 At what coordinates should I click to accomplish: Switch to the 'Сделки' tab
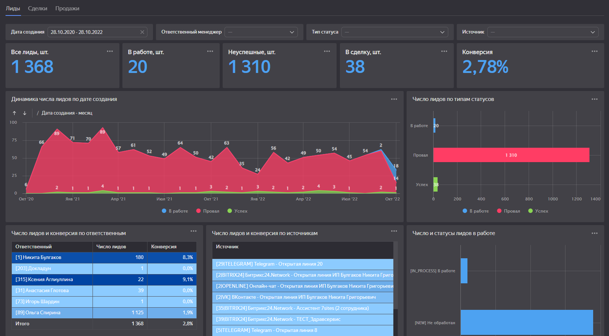pos(38,8)
